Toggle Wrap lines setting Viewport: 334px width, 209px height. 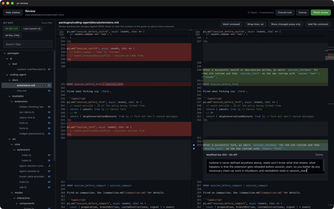click(x=255, y=24)
